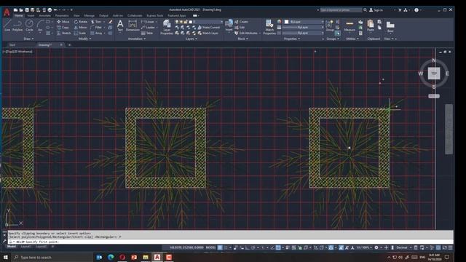Click the Rotate tool
Screen dimensions: 466x262
coord(81,22)
